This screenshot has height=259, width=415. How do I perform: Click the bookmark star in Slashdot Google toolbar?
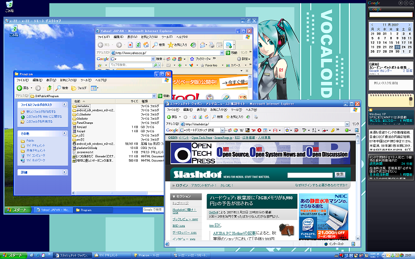tap(287, 130)
